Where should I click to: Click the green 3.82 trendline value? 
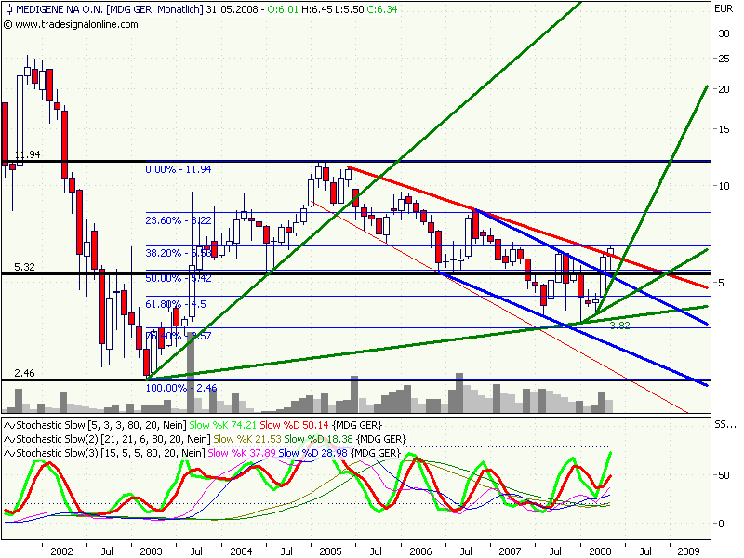(x=619, y=325)
